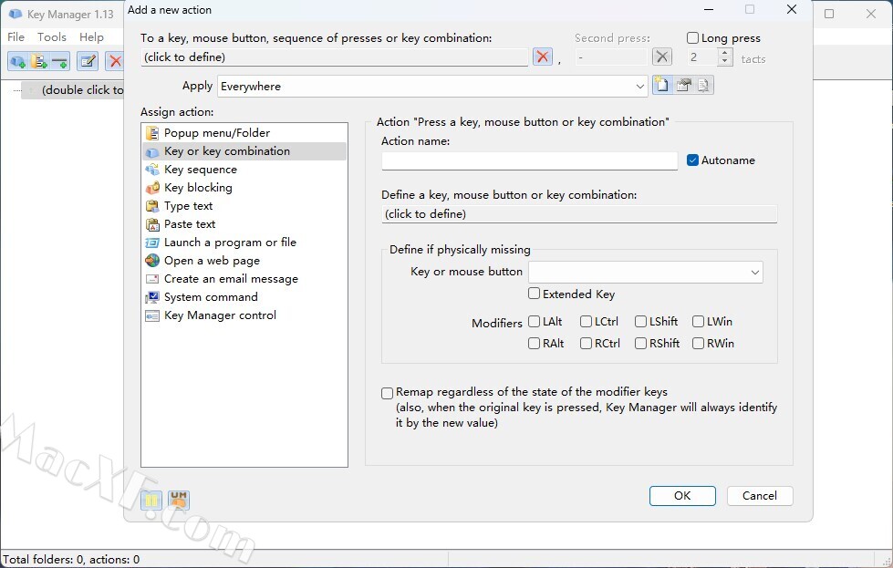Check the RWin modifier box

coord(698,343)
